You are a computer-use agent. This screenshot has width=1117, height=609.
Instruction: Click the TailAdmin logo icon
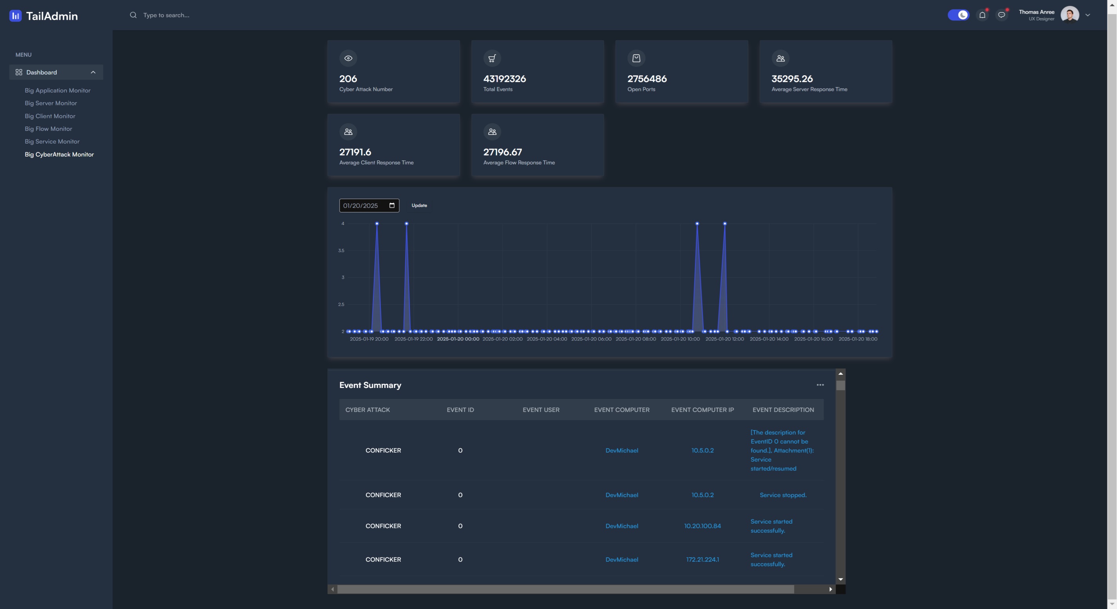coord(15,16)
